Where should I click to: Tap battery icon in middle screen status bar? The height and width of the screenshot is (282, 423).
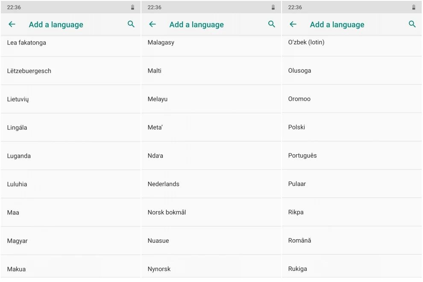click(273, 7)
